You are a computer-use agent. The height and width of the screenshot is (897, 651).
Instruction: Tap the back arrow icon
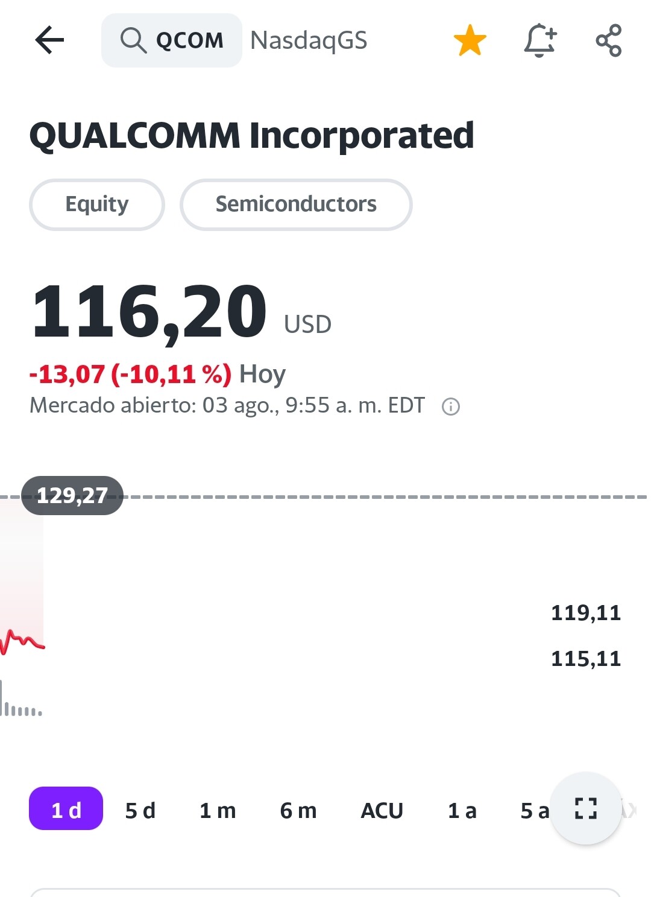[49, 40]
